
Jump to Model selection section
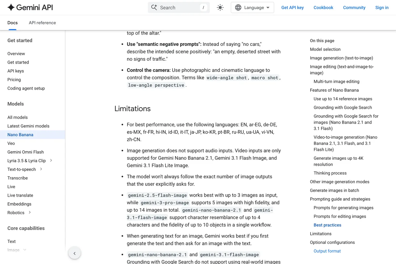pyautogui.click(x=325, y=49)
